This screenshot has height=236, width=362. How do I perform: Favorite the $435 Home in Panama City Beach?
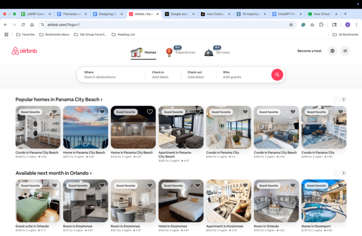click(x=150, y=112)
